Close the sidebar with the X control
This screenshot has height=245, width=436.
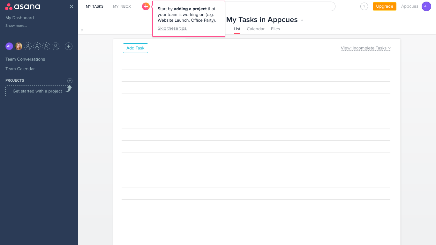click(71, 6)
